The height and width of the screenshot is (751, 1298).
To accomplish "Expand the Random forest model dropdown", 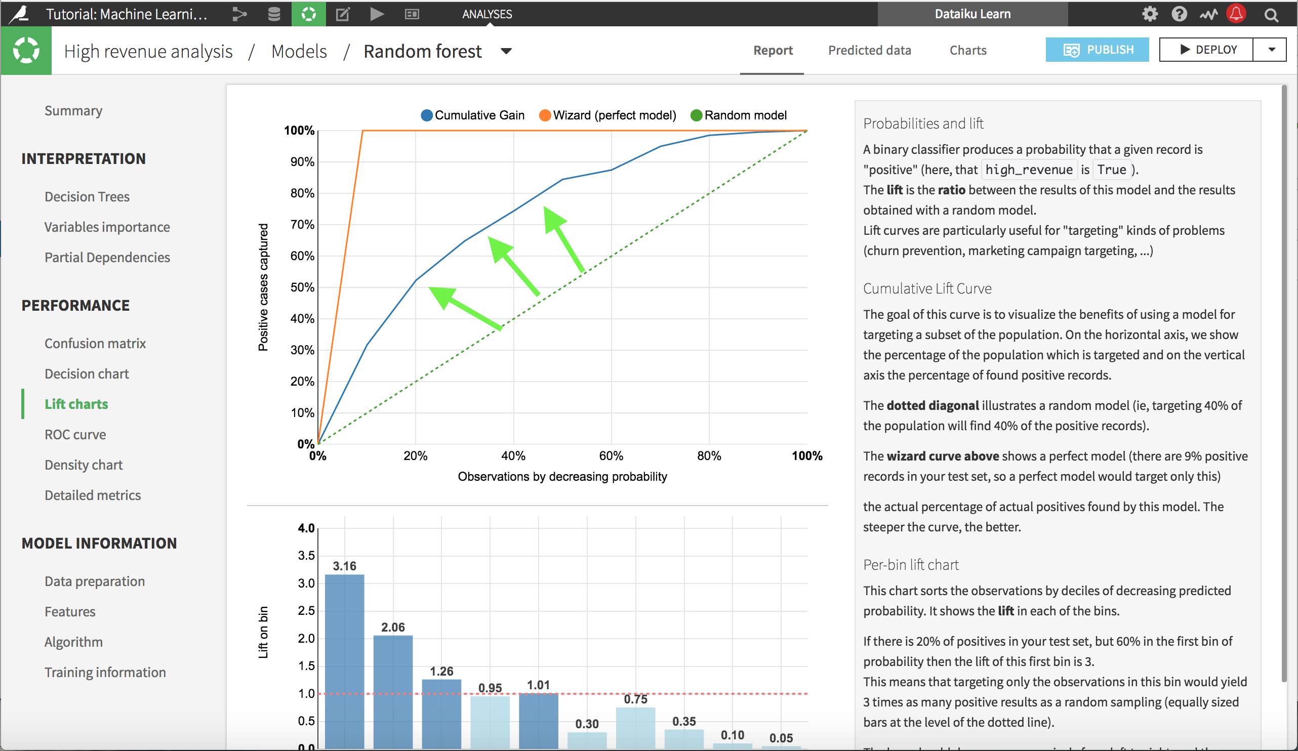I will 506,51.
